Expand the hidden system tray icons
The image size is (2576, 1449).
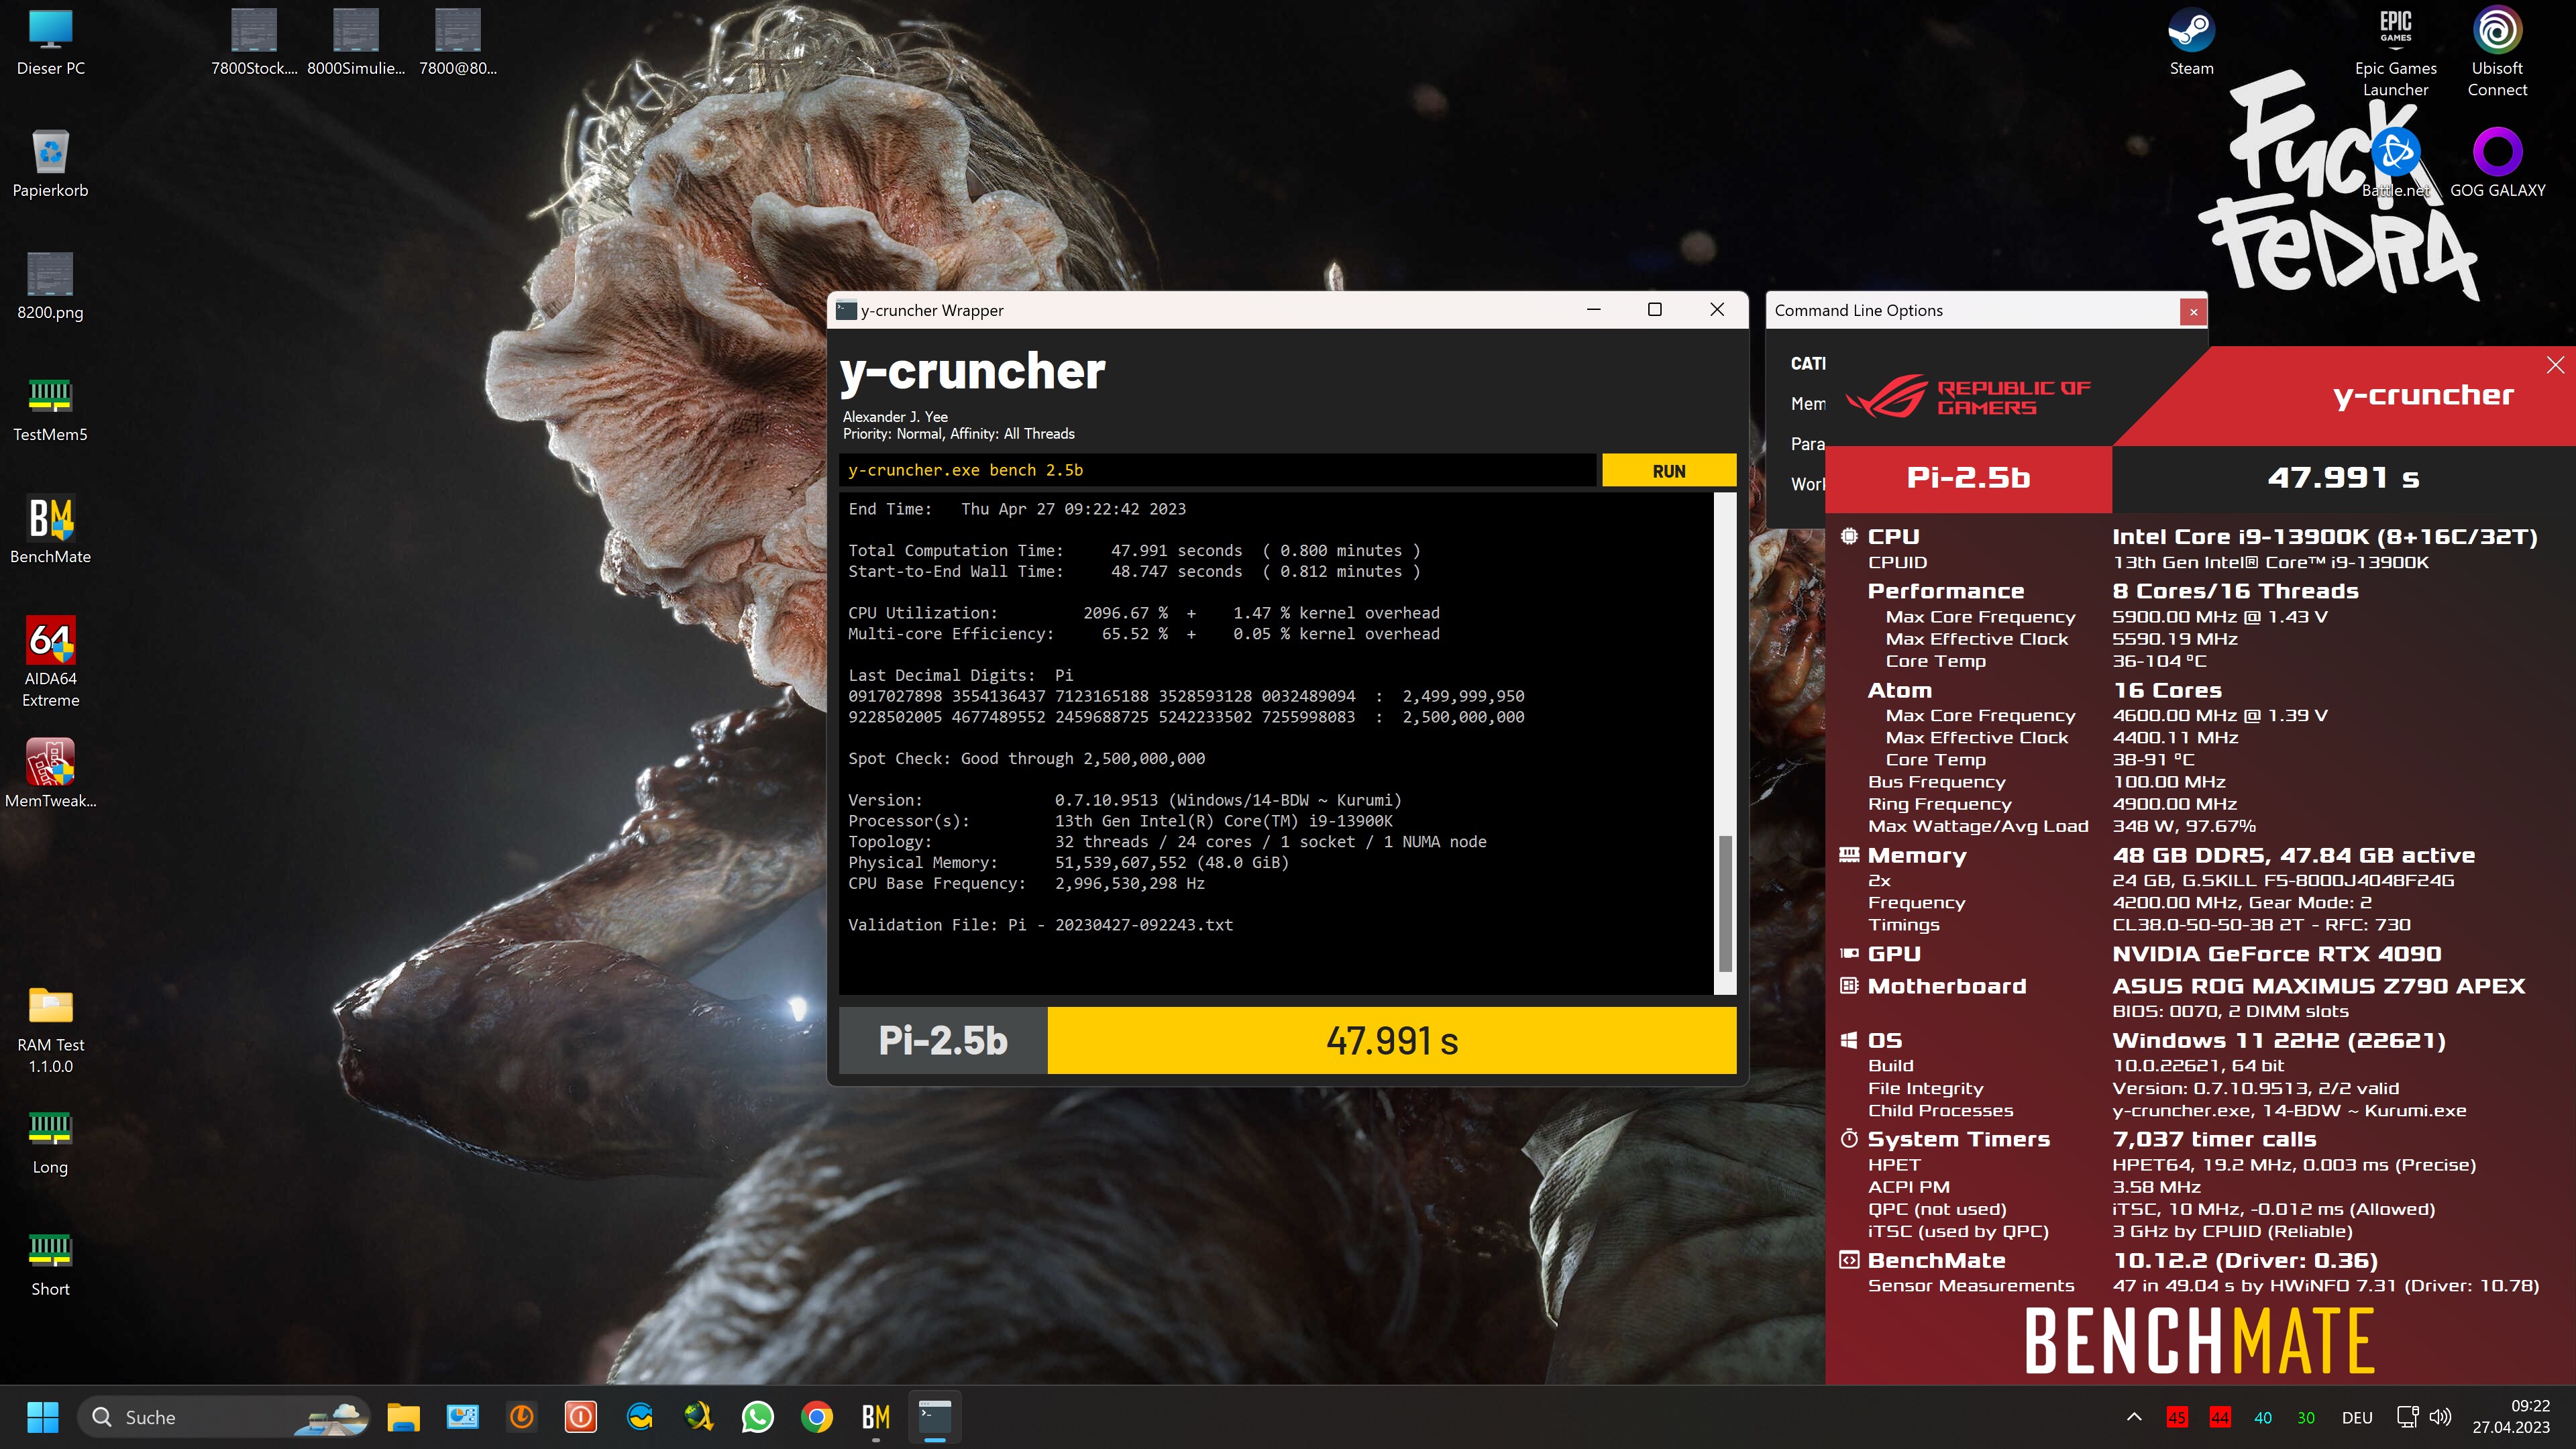click(x=2133, y=1417)
